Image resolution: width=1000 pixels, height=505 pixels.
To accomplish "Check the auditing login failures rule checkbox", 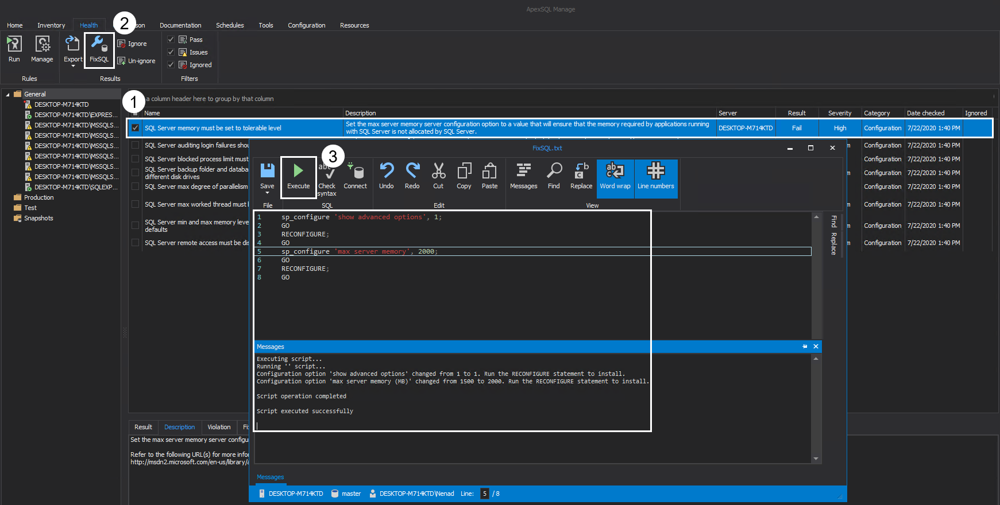I will pyautogui.click(x=136, y=145).
